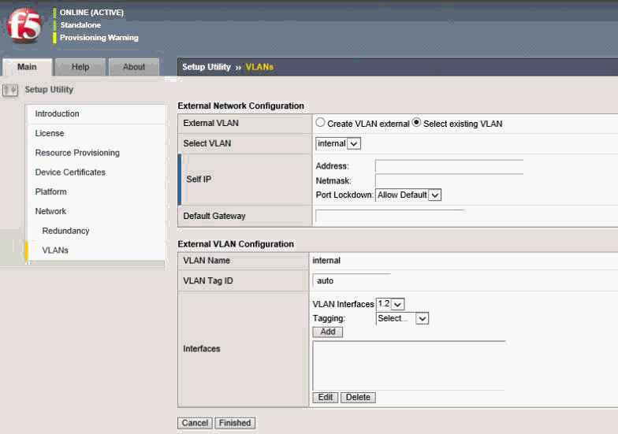This screenshot has width=618, height=434.
Task: Click the Provisioning Warning status link
Action: 99,38
